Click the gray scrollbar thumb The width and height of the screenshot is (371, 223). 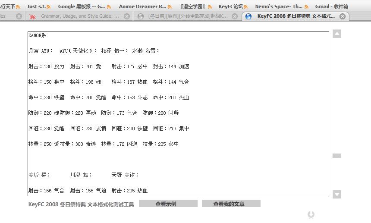pos(336,156)
